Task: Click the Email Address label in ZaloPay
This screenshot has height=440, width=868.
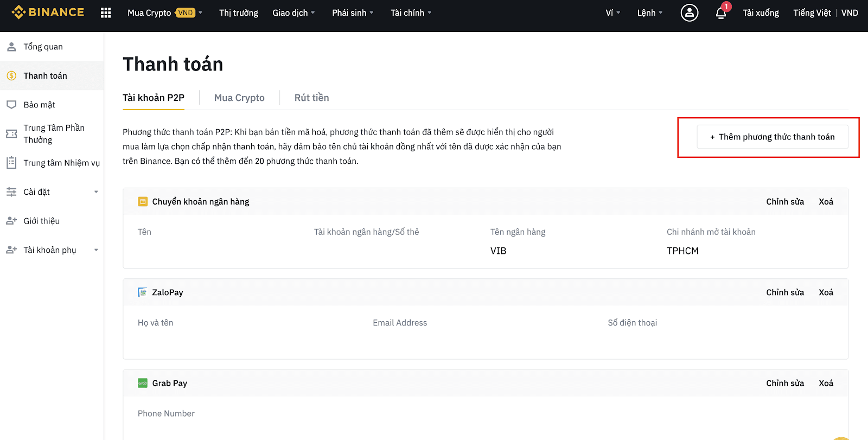Action: tap(400, 322)
